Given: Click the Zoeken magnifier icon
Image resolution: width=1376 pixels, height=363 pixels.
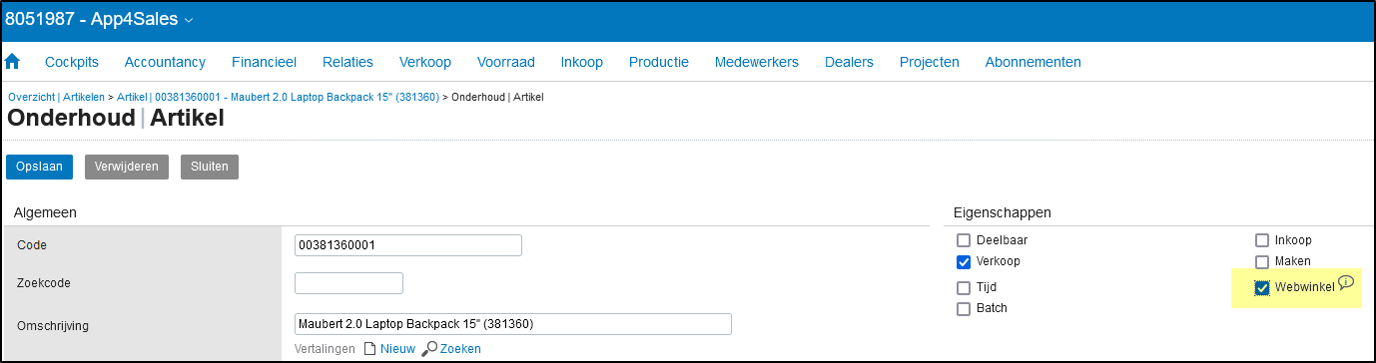Looking at the screenshot, I should pyautogui.click(x=430, y=349).
